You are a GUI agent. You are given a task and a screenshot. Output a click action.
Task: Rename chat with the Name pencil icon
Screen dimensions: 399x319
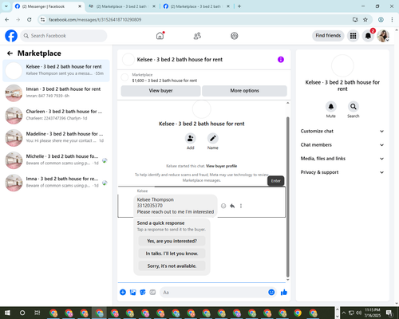[213, 138]
